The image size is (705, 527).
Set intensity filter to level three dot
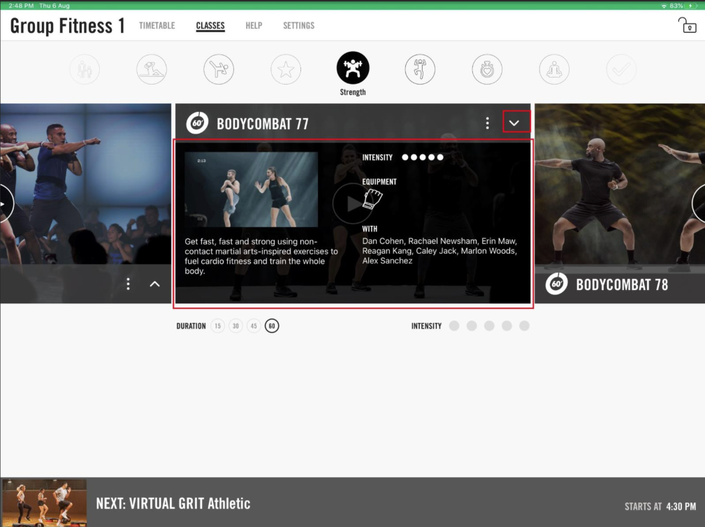tap(489, 326)
